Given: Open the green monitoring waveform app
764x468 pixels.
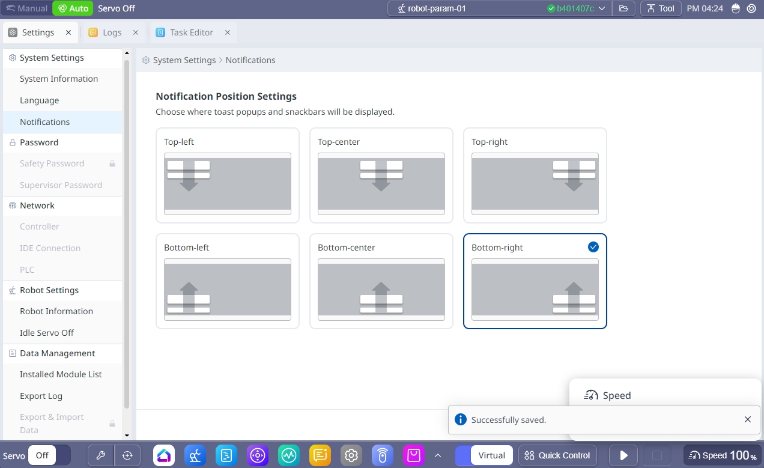Looking at the screenshot, I should (x=289, y=455).
